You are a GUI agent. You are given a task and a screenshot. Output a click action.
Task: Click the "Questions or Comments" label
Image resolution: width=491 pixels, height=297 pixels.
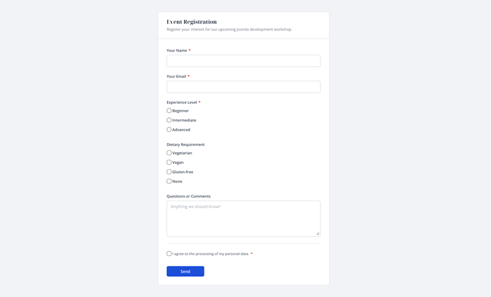pyautogui.click(x=188, y=196)
